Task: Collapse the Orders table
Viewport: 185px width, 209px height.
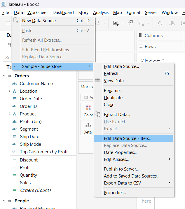Action: pyautogui.click(x=4, y=76)
